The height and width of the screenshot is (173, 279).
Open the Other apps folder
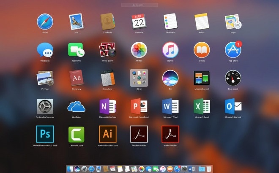pos(139,78)
